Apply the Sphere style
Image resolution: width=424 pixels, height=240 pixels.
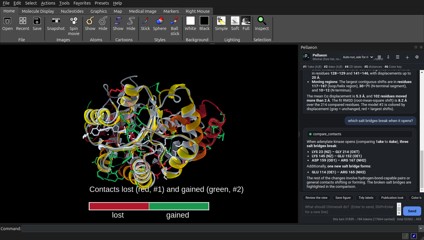pos(160,21)
